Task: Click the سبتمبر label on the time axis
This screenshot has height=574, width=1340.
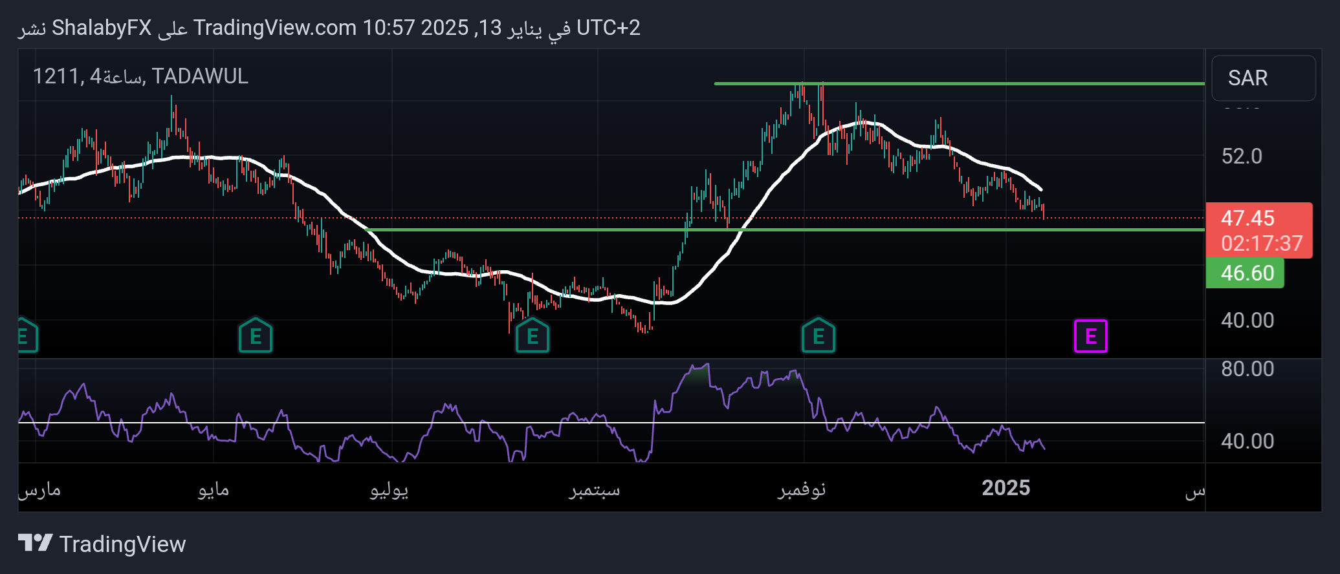Action: [594, 489]
